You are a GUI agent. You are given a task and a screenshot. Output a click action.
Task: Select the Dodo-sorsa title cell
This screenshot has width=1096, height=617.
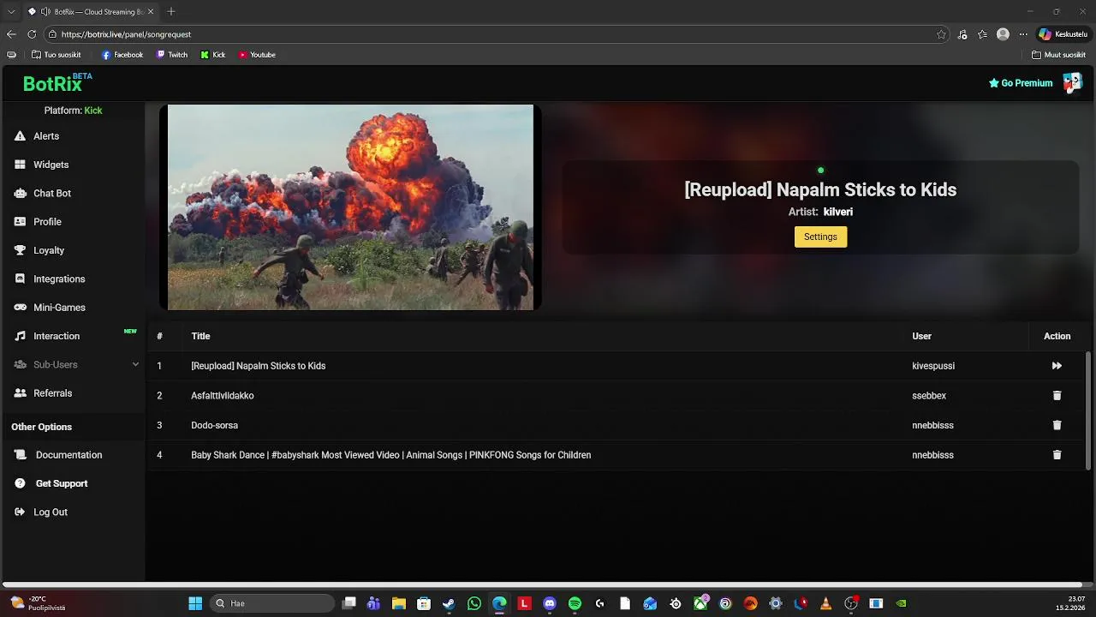214,425
